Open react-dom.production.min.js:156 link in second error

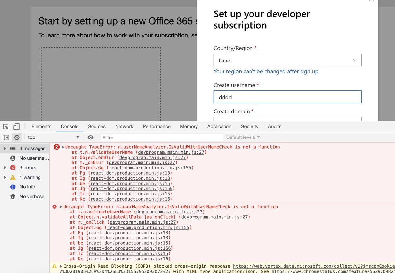[x=129, y=248]
